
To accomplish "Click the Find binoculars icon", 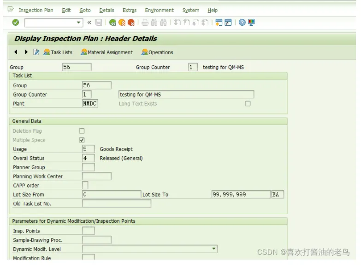I will [x=154, y=23].
